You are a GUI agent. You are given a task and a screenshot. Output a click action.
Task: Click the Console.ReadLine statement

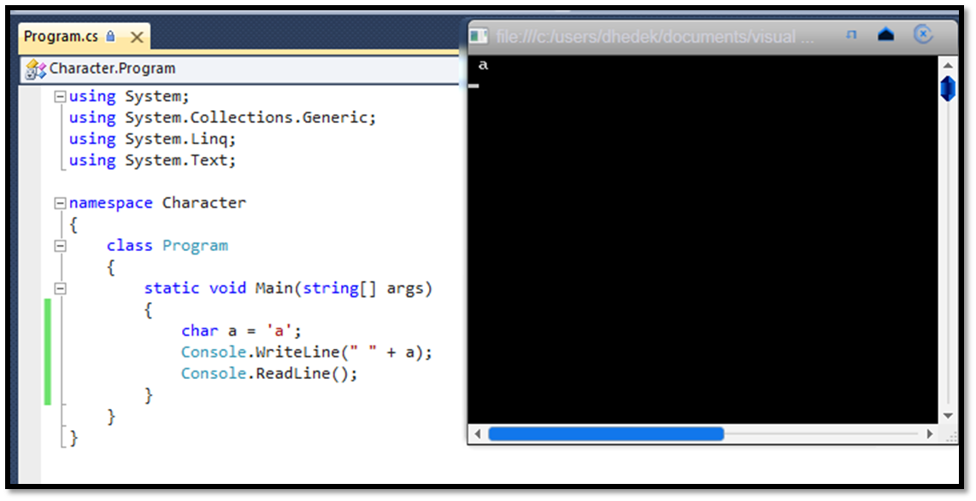pyautogui.click(x=269, y=374)
